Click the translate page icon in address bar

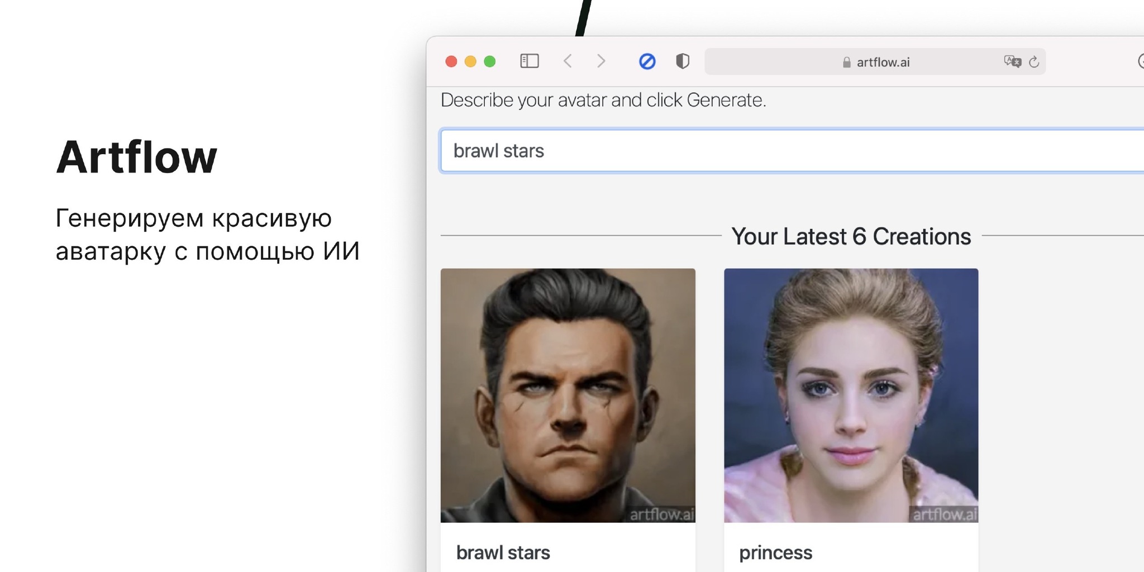coord(1012,61)
